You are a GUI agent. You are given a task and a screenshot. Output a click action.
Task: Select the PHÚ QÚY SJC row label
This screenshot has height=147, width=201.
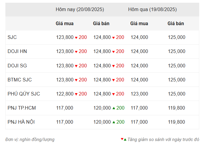tap(24, 94)
